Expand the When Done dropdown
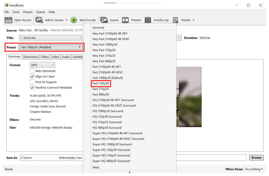The image size is (269, 176). click(254, 169)
